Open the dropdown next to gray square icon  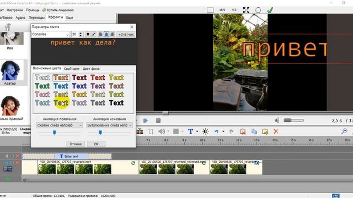(183, 131)
